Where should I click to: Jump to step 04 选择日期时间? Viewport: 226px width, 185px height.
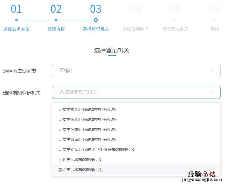[135, 29]
